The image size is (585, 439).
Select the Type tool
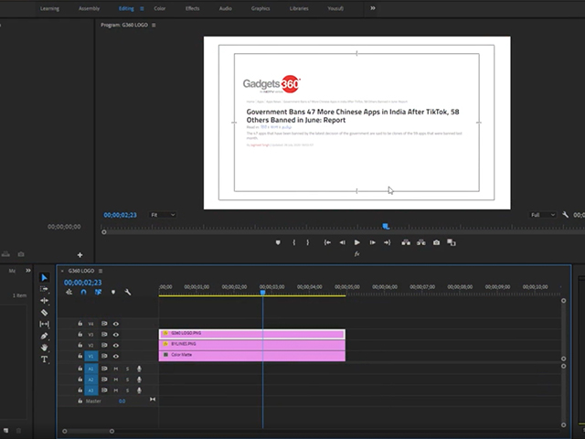(x=44, y=359)
